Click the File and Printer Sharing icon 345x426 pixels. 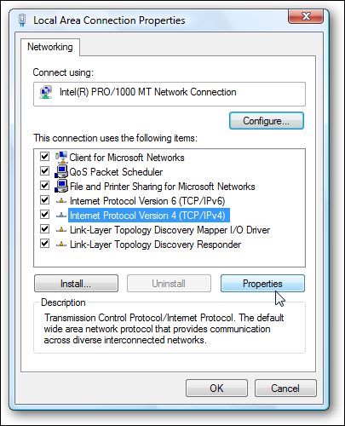61,186
